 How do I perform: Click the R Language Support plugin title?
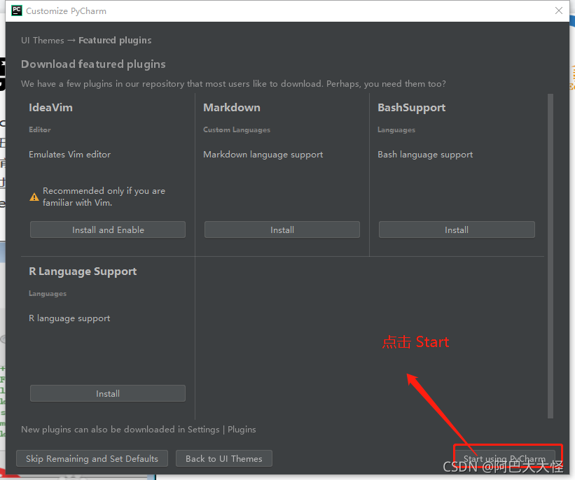click(83, 271)
